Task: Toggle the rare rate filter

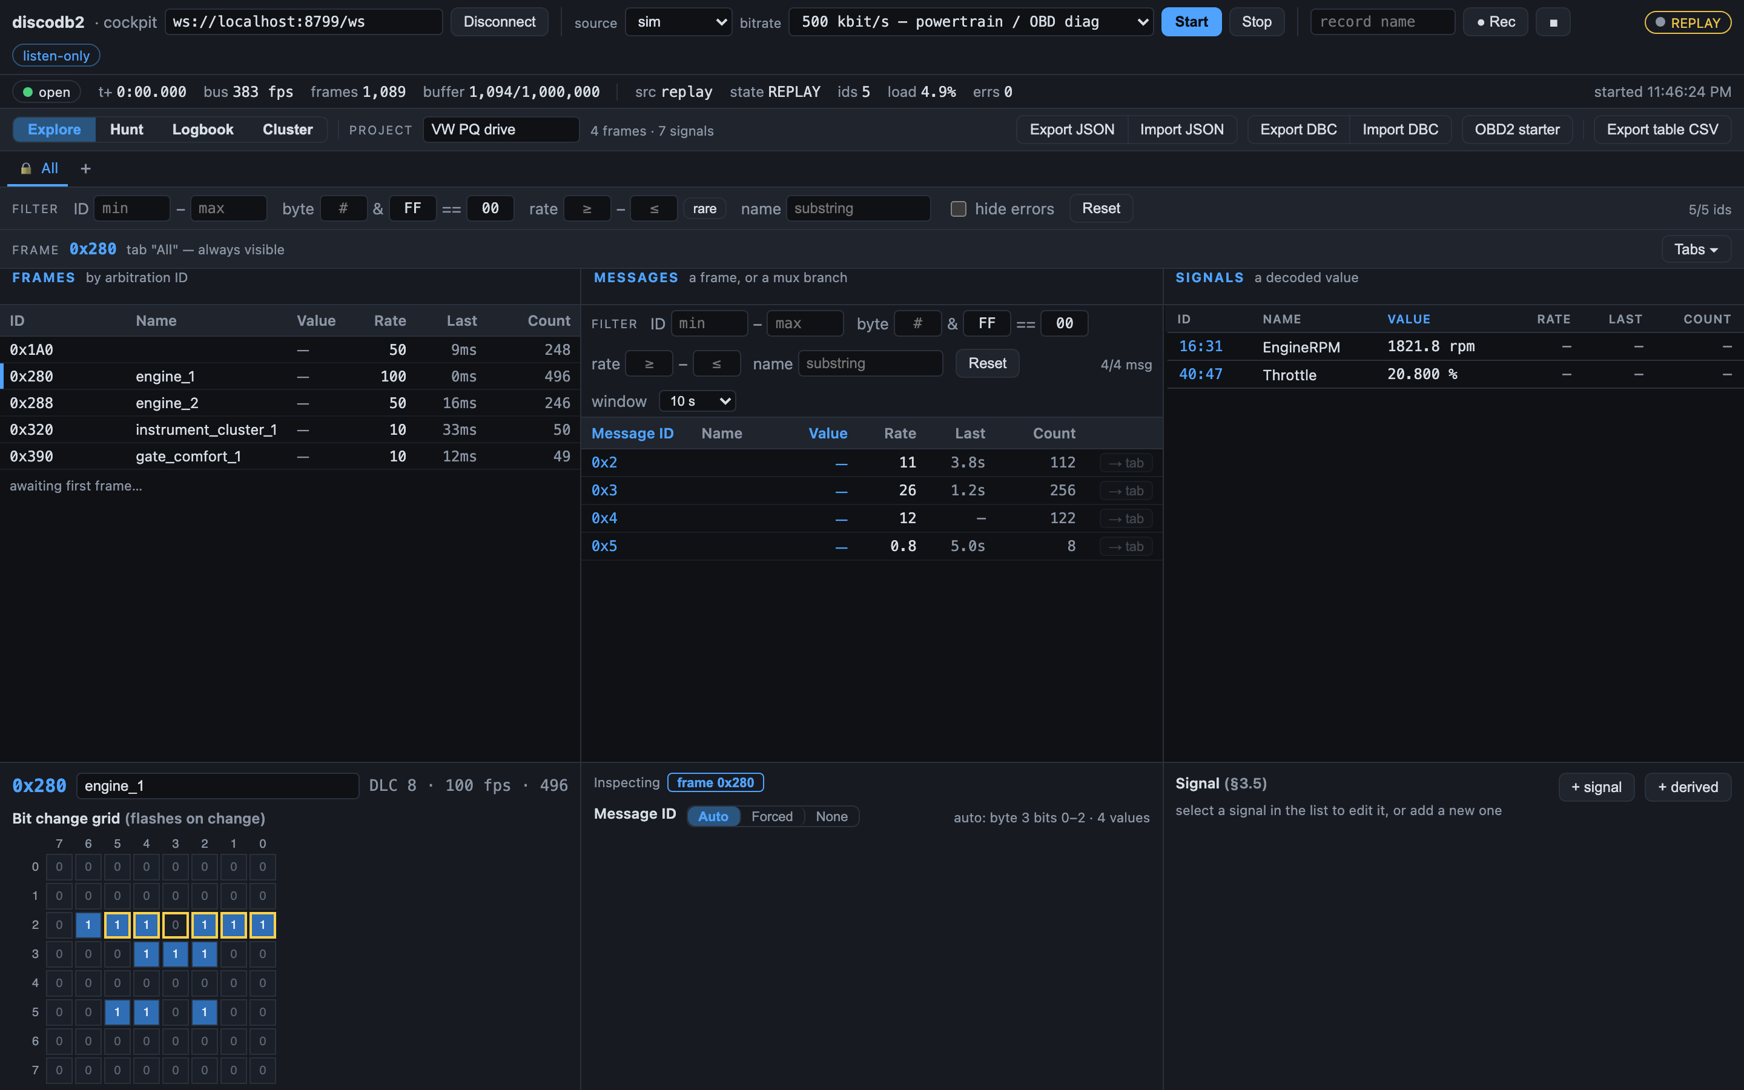Action: coord(704,209)
